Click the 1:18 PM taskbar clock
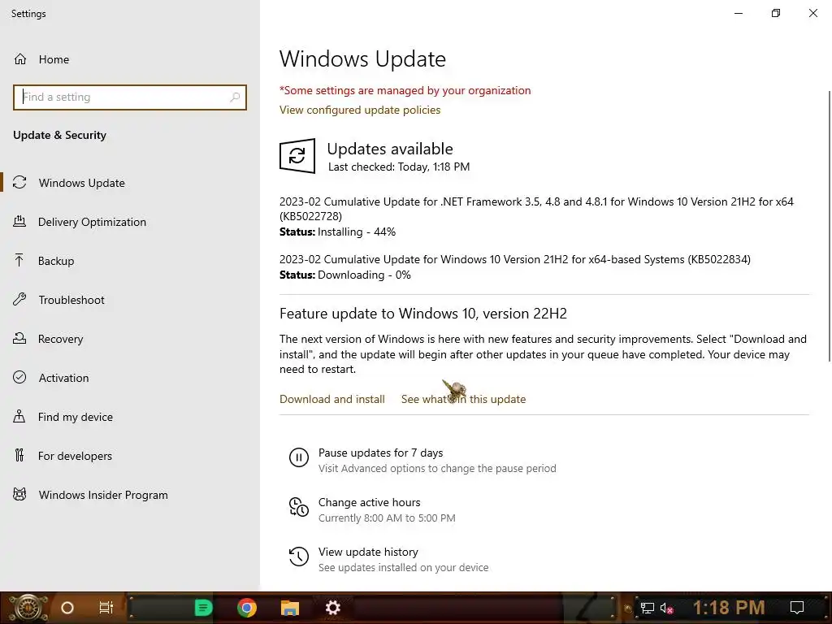This screenshot has width=832, height=624. (729, 608)
